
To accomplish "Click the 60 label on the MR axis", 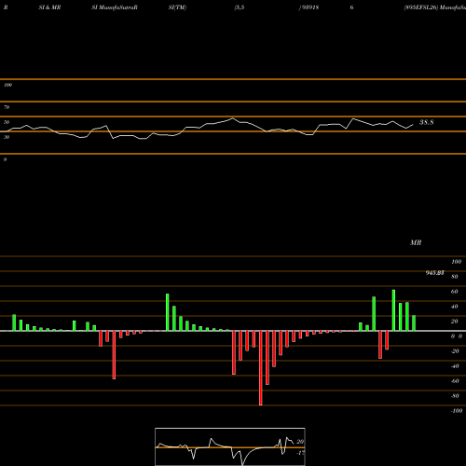I will pyautogui.click(x=455, y=292).
